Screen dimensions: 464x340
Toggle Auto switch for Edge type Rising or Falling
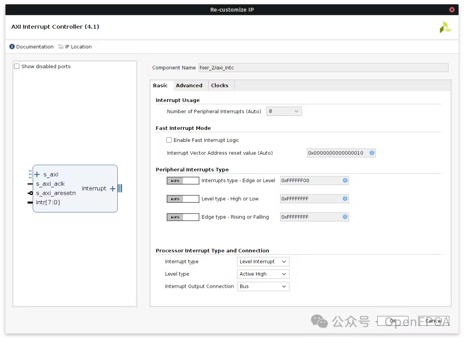183,217
